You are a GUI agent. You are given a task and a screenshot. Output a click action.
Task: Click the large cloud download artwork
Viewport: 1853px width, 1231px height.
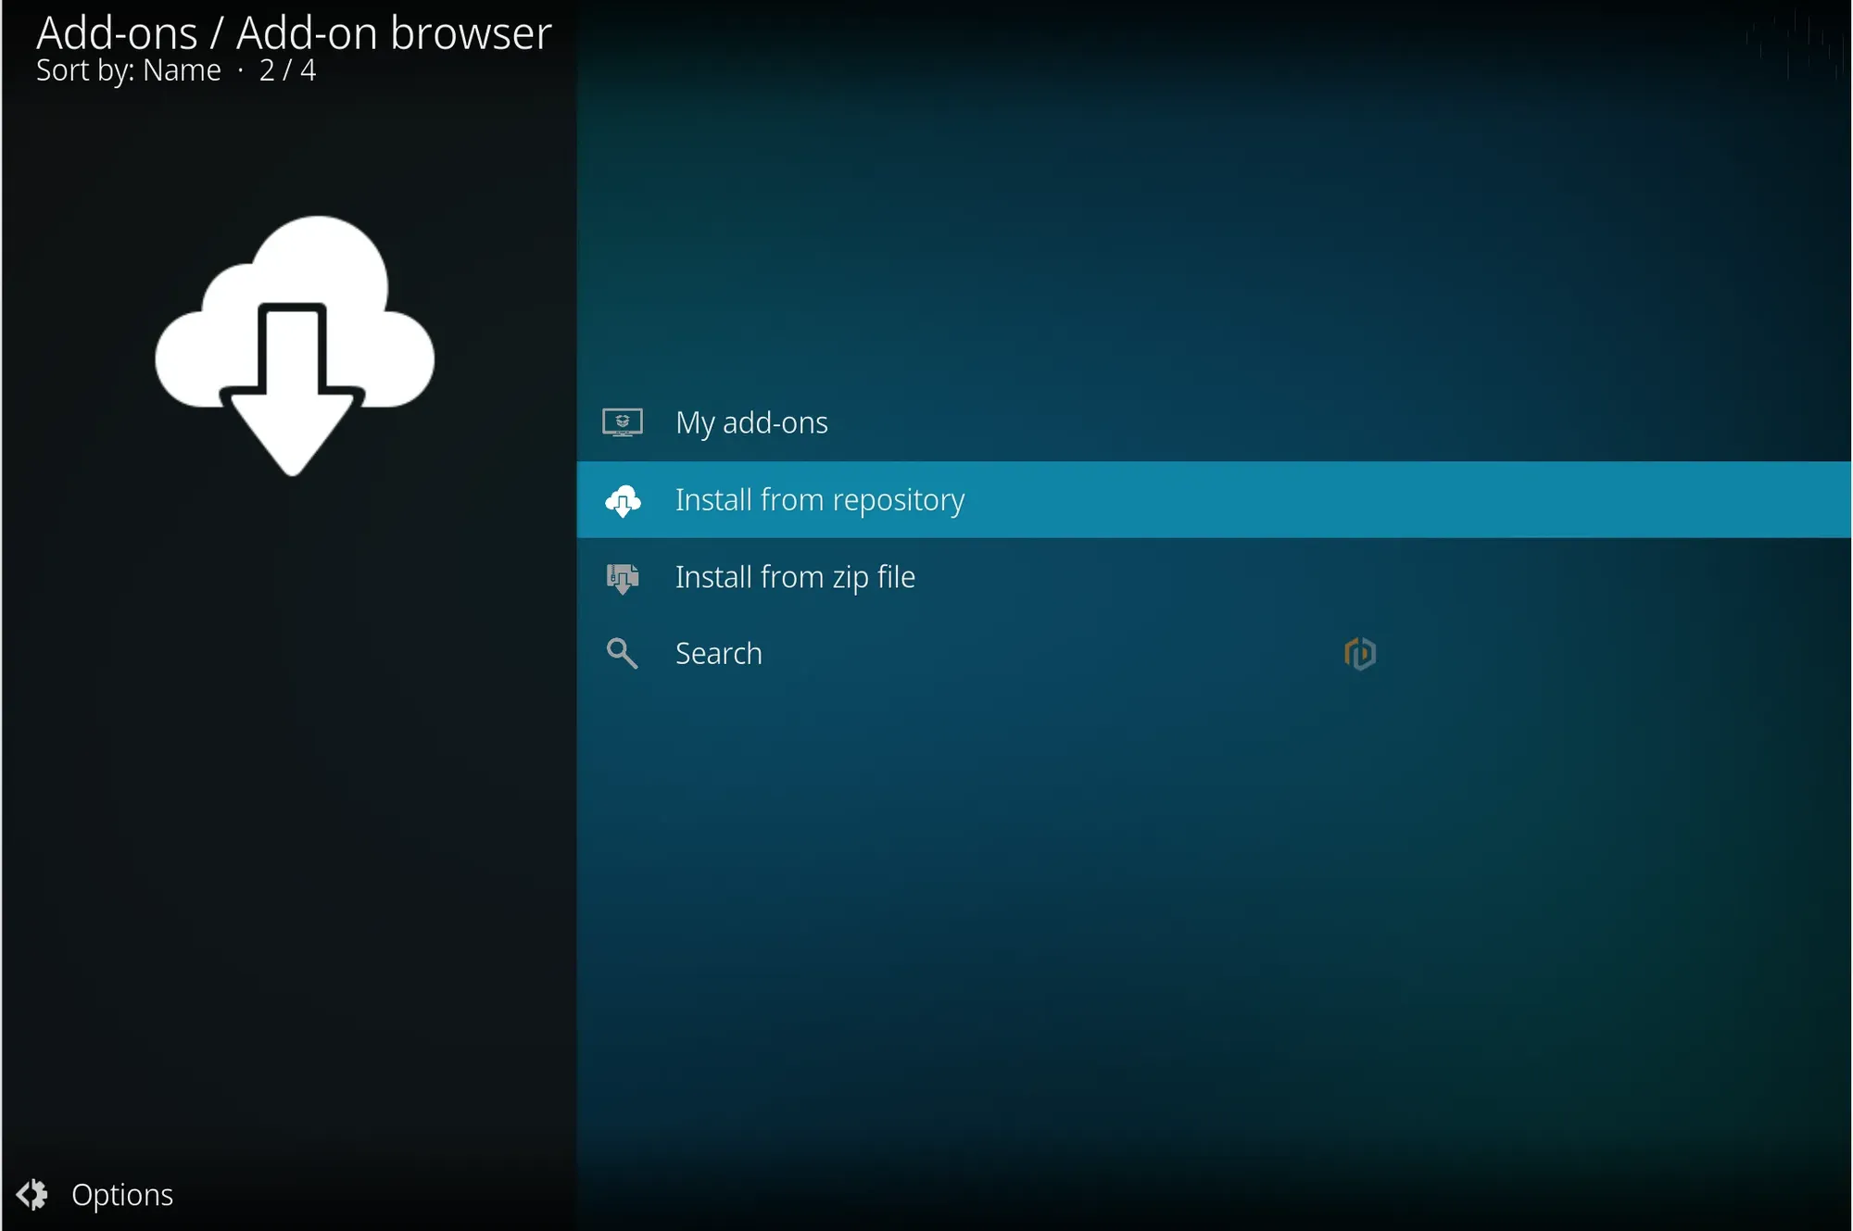point(295,345)
